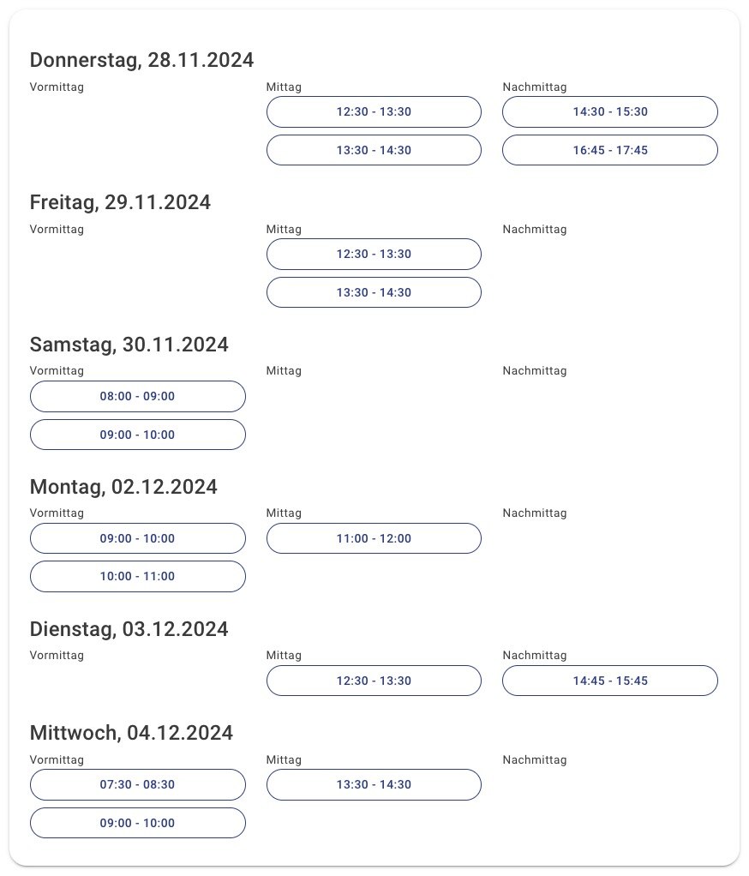Choose the 14:45 - 15:45 Tuesday slot
749x876 pixels.
pyautogui.click(x=610, y=681)
